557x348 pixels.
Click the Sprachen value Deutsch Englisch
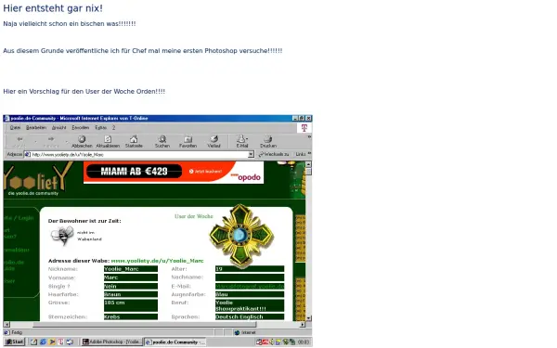coord(250,316)
